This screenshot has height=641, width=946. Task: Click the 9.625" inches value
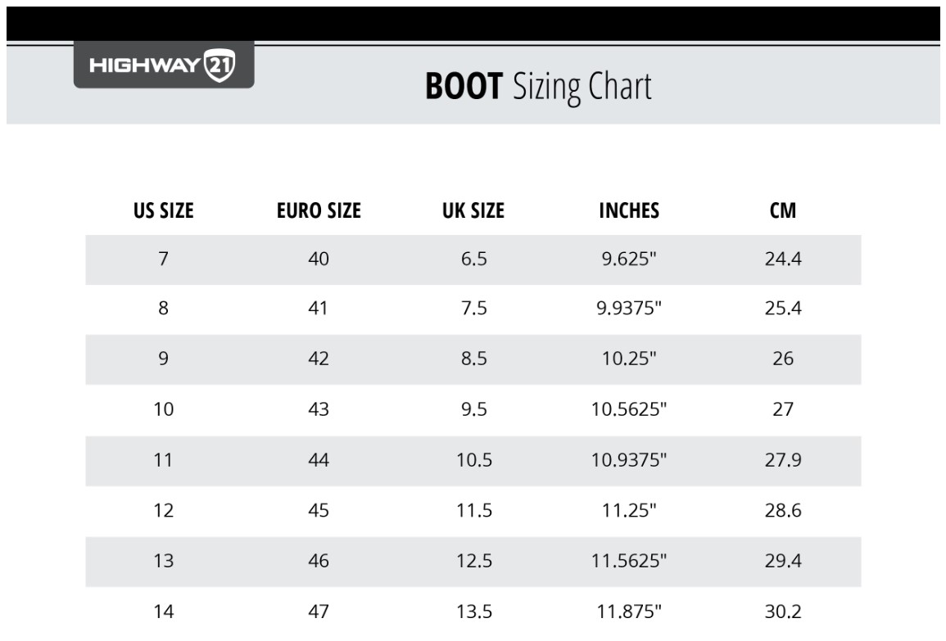pyautogui.click(x=629, y=259)
